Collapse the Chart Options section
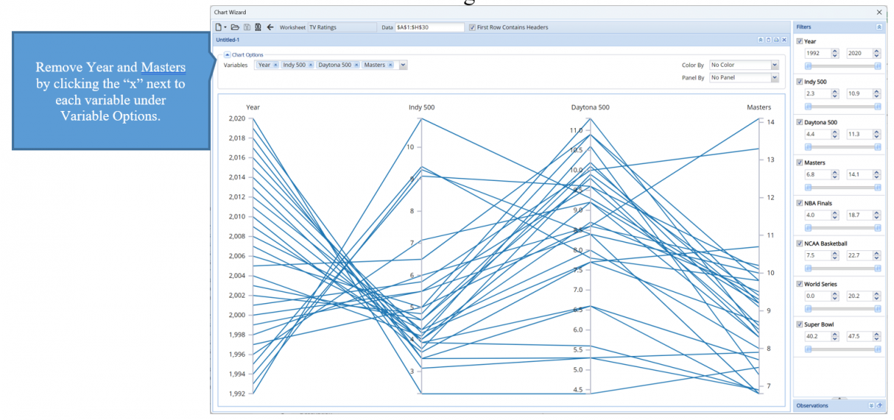This screenshot has height=420, width=894. [227, 55]
